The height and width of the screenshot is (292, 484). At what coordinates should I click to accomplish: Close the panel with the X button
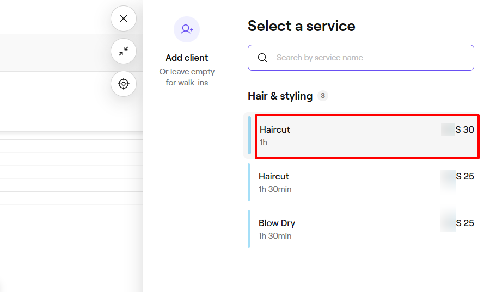coord(124,18)
